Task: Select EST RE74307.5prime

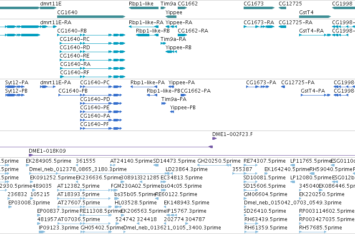Action: (264, 161)
